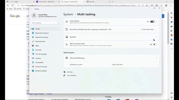
Task: Click the Edge sidebar search icon
Action: click(171, 13)
